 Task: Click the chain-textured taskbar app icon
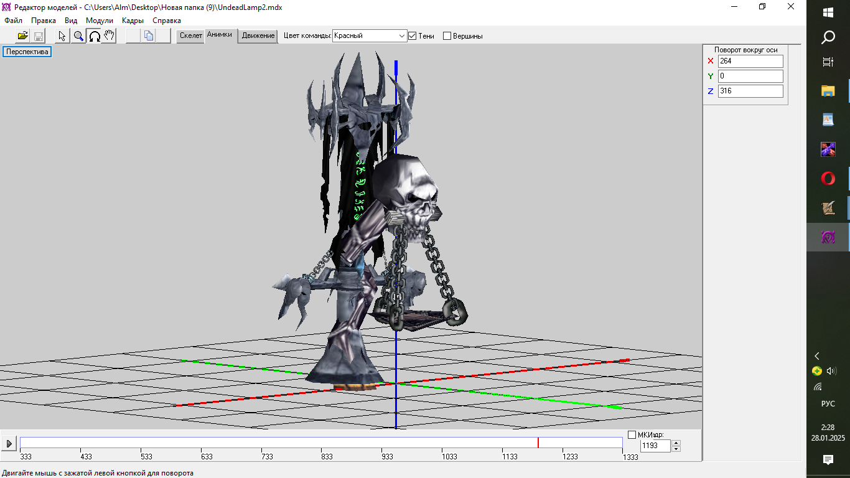[x=828, y=149]
